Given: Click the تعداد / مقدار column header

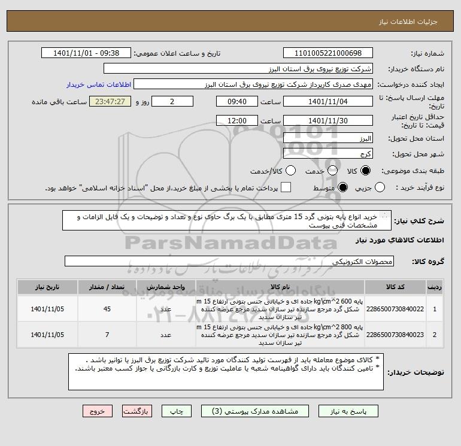Looking at the screenshot, I should (107, 287).
